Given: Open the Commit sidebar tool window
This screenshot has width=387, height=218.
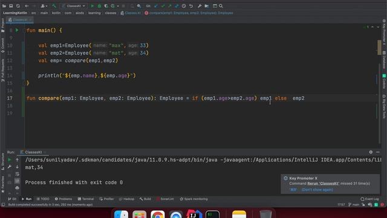Looking at the screenshot, I should tap(2, 45).
